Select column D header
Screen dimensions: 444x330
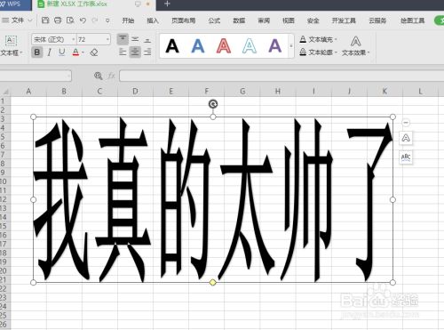coord(135,92)
